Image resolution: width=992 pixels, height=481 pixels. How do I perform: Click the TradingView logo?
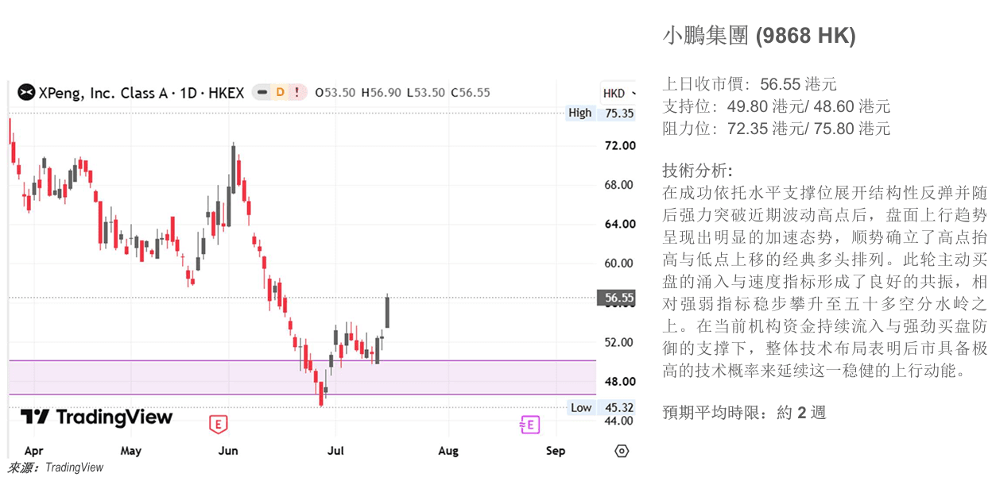[96, 418]
